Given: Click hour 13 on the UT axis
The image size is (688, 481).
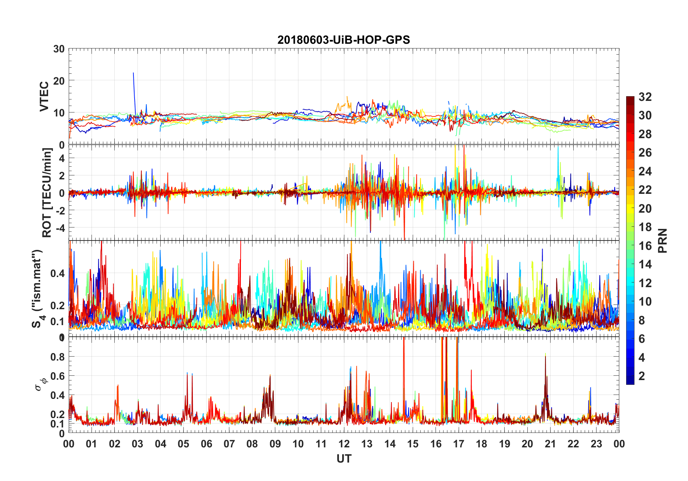Looking at the screenshot, I should coord(367,444).
